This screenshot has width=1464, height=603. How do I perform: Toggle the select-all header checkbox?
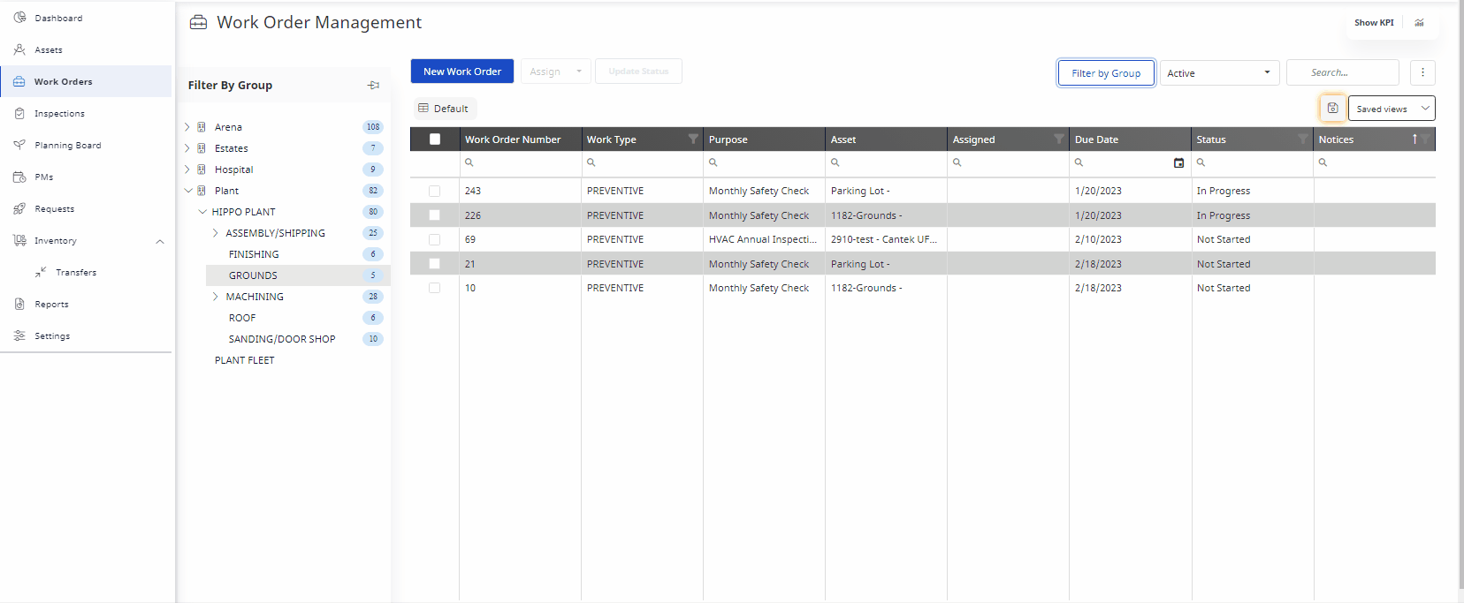click(435, 139)
